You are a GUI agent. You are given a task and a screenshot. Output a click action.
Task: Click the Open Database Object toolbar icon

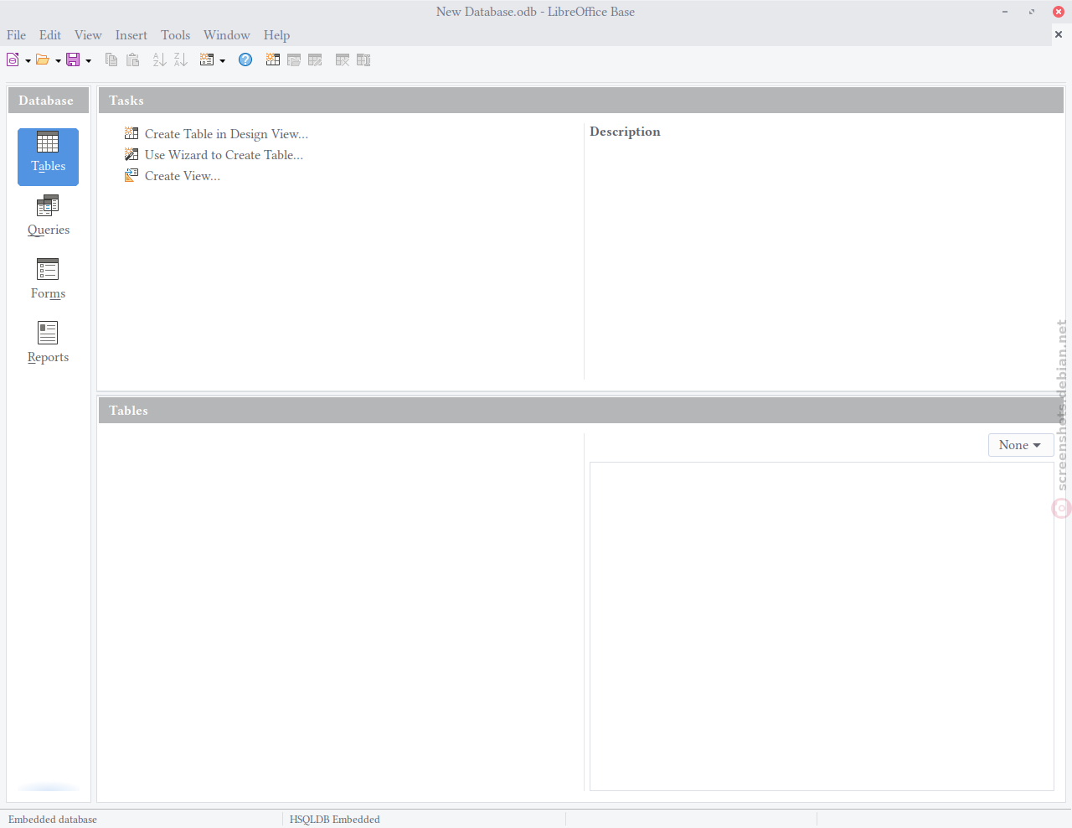pos(294,60)
